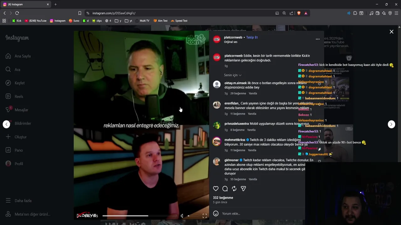This screenshot has width=401, height=225.
Task: Click the page zoom magnifier icon
Action: [284, 13]
